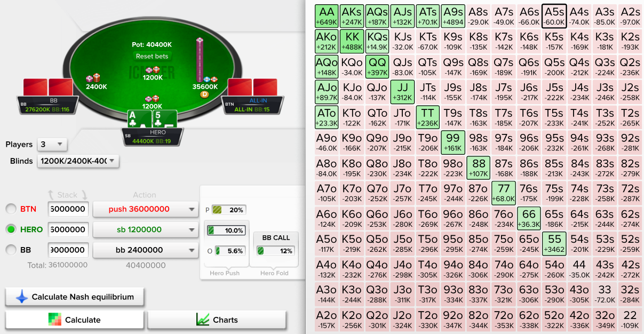Open the Players count dropdown

pyautogui.click(x=52, y=145)
